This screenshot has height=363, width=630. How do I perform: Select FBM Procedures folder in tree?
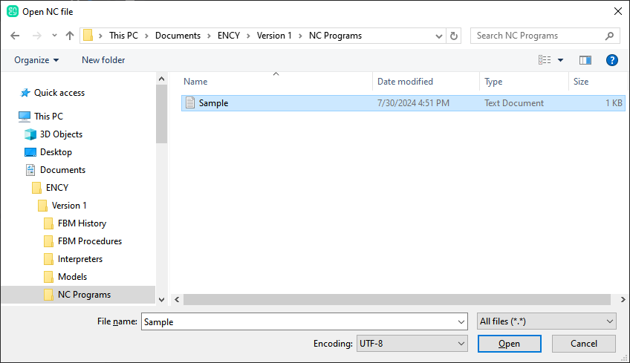89,241
